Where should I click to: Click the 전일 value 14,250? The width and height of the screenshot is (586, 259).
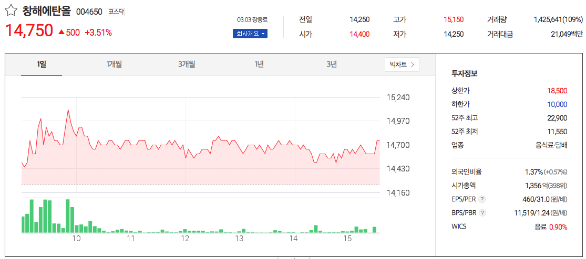(359, 20)
